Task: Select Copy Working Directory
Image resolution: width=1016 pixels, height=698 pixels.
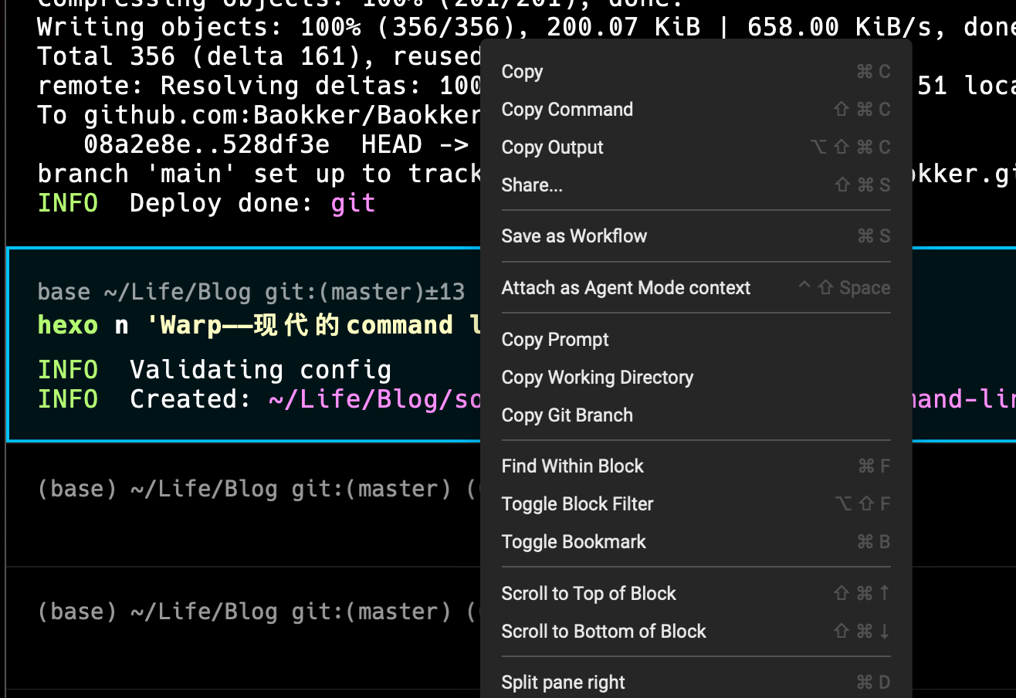Action: (x=696, y=378)
